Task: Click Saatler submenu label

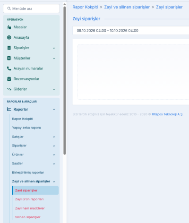Action: coord(17,163)
